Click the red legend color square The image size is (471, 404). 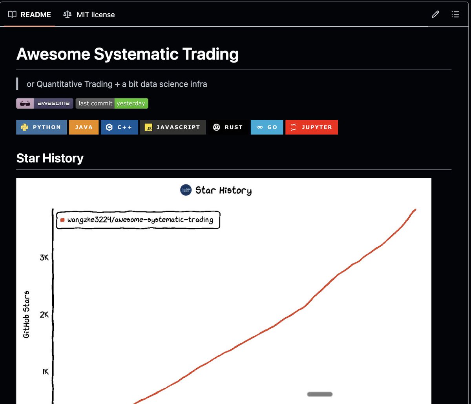click(62, 220)
